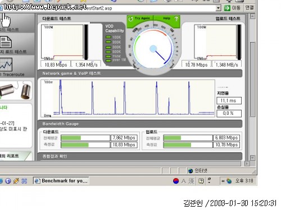Image resolution: width=281 pixels, height=210 pixels.
Task: Click the Benchmark for yo... taskbar button
Action: [x=61, y=181]
